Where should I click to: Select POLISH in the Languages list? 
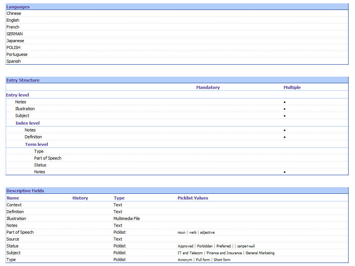(13, 47)
